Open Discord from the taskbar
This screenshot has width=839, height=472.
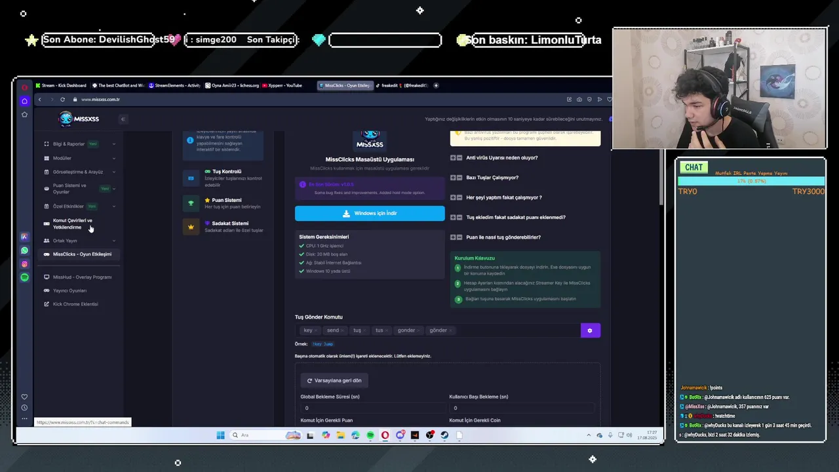coord(400,435)
